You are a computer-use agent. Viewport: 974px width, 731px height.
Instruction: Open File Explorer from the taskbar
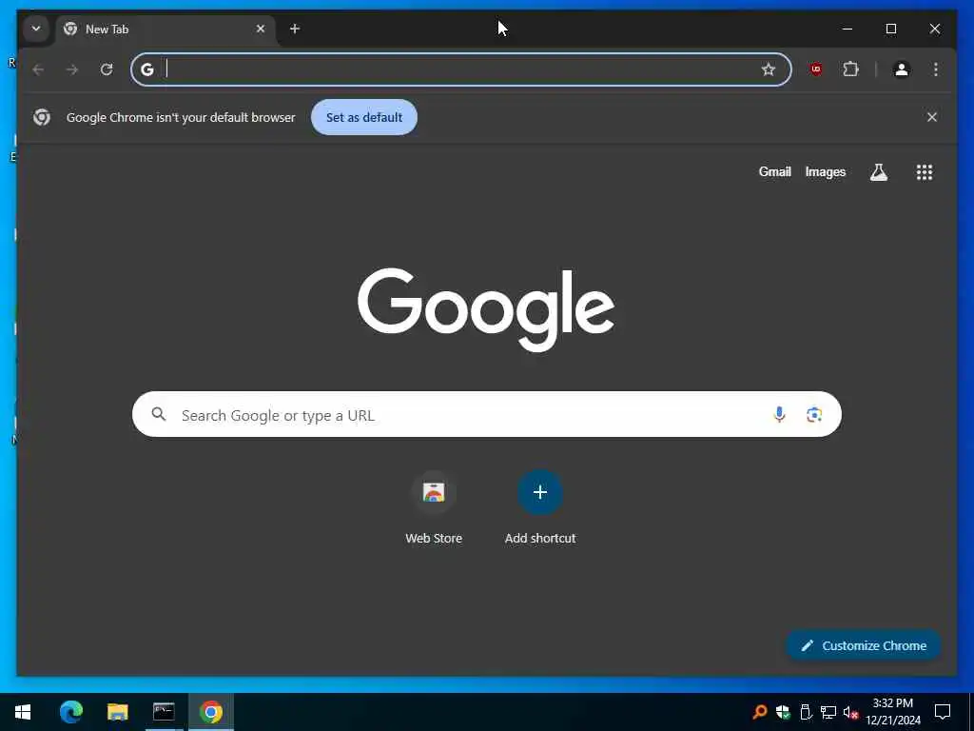point(117,712)
